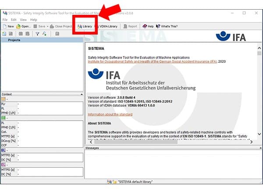Screen dimensions: 263x194
Task: Click the vertical scrollbar thumb
Action: (x=259, y=53)
